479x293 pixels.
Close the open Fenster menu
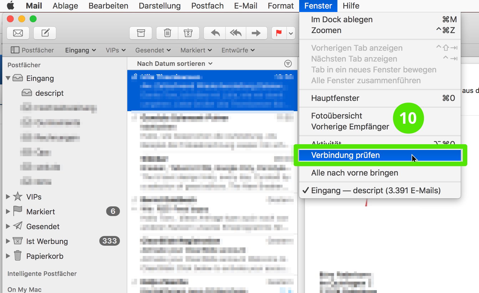[318, 6]
